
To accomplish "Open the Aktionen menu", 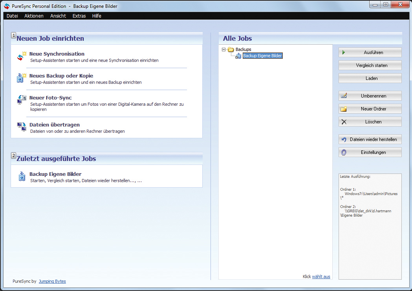I will tap(34, 16).
